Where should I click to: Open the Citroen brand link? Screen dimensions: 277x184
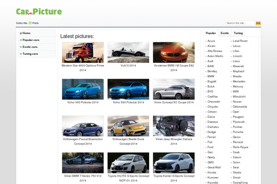click(212, 112)
